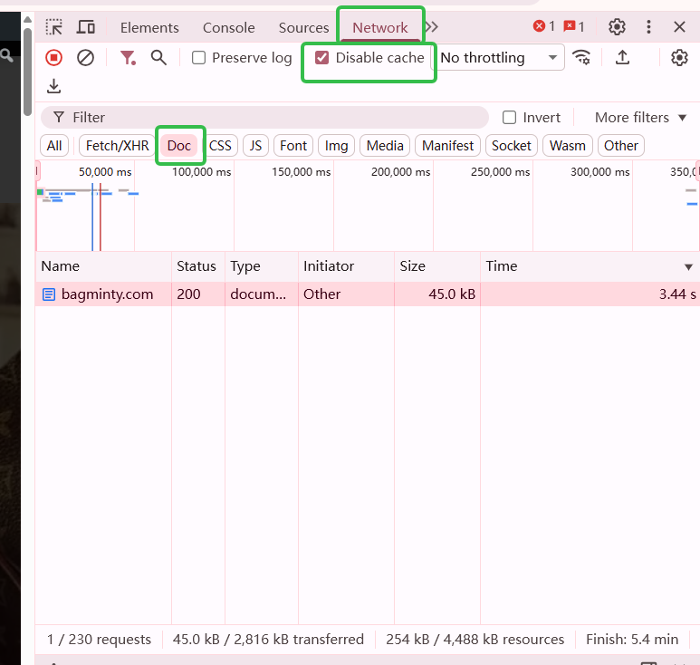This screenshot has height=665, width=700.
Task: Open the No throttling dropdown
Action: click(499, 58)
